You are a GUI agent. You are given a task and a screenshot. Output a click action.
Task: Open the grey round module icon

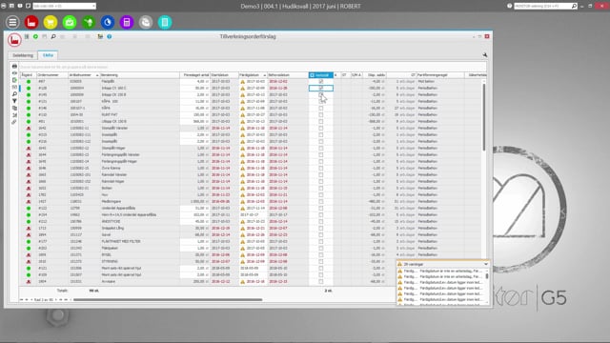[146, 22]
